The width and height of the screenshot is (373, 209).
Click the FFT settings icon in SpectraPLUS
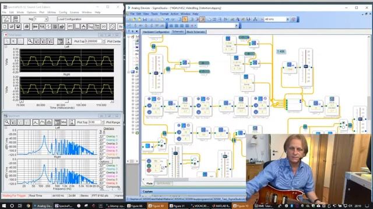click(x=70, y=27)
